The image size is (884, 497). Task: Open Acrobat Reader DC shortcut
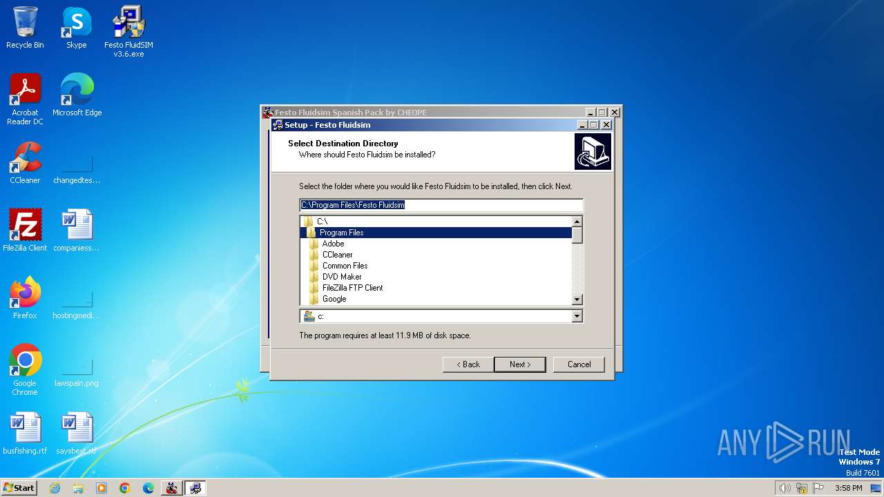[x=25, y=99]
